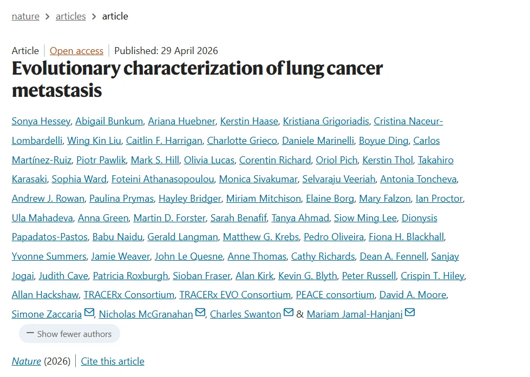The image size is (530, 377).
Task: Open the Open access link
Action: [x=76, y=51]
